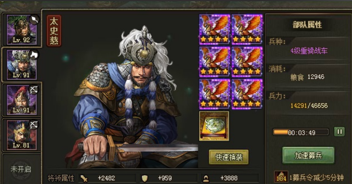Open left phoenix equipment slot in bottom row
352x184 pixels.
[x=215, y=94]
